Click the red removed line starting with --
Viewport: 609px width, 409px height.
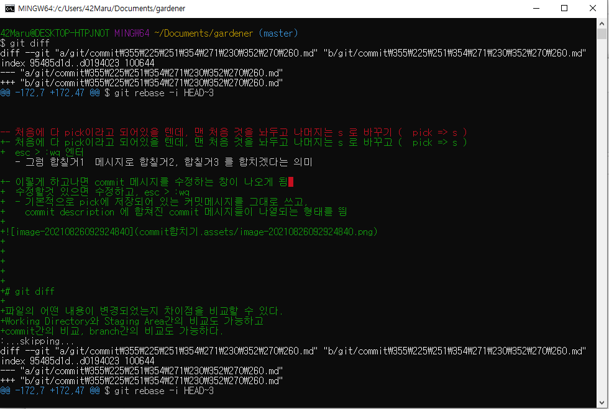pyautogui.click(x=186, y=132)
